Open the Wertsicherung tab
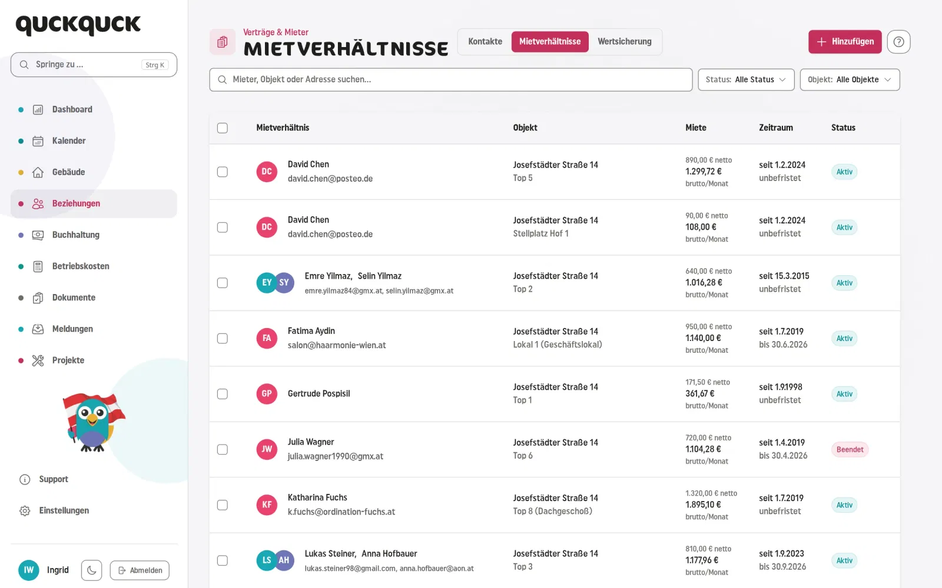 point(625,42)
